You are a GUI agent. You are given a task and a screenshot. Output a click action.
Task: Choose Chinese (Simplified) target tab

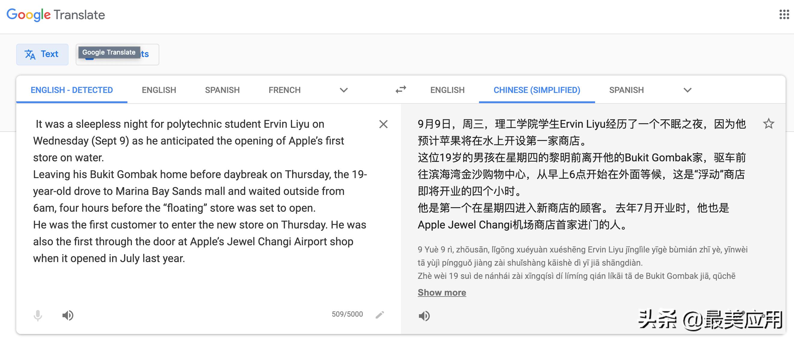[537, 90]
